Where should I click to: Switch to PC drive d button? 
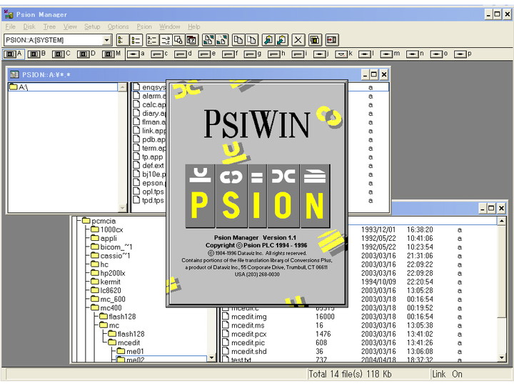coord(183,54)
